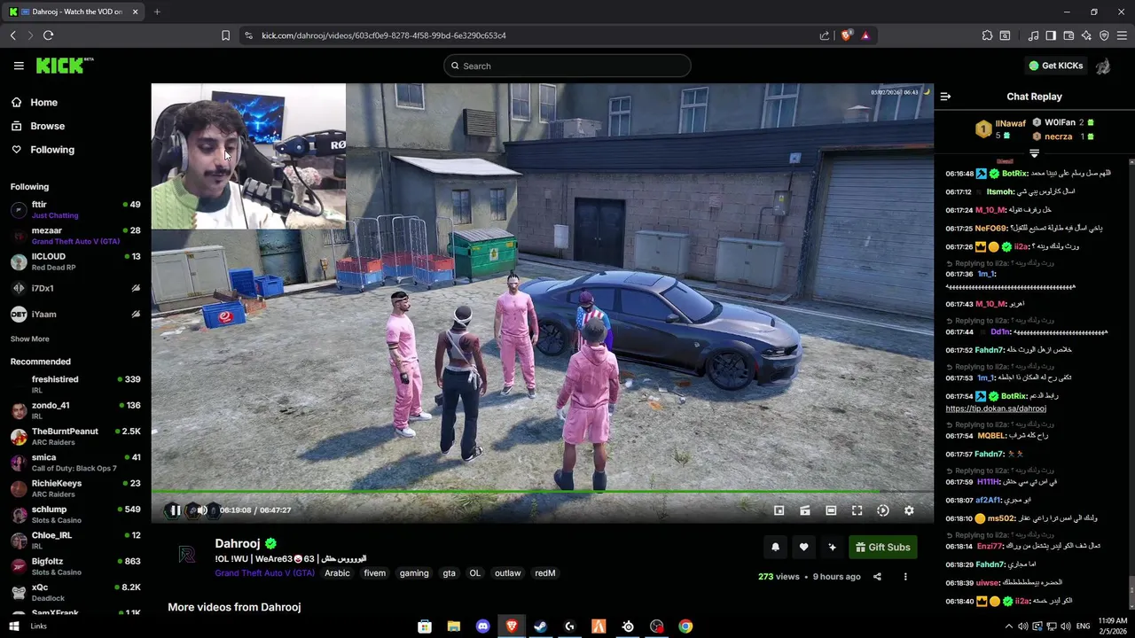
Task: Open Grand Theft Auto V category link
Action: pyautogui.click(x=264, y=573)
